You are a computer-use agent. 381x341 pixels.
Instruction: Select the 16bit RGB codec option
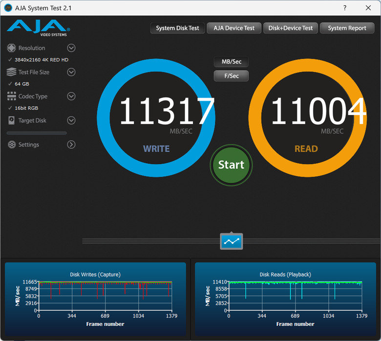pos(26,108)
